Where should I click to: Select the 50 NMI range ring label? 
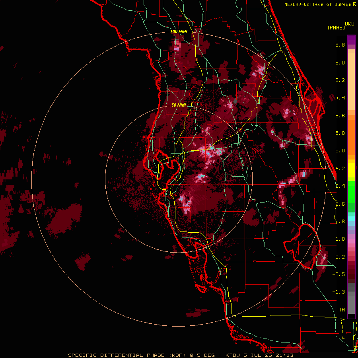click(x=179, y=105)
